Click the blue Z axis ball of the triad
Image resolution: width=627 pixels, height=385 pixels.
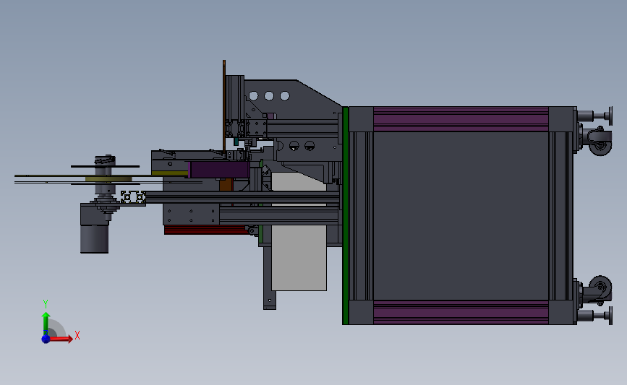coord(46,339)
